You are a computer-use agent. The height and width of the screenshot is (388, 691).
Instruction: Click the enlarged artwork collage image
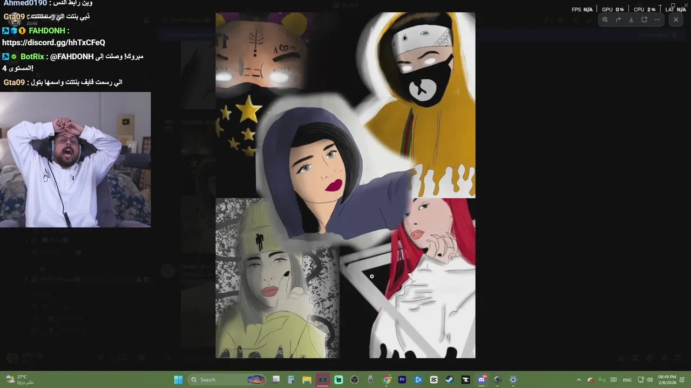(x=345, y=185)
